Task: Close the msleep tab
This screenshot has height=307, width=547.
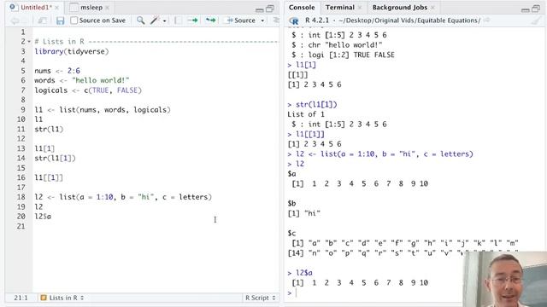Action: (108, 8)
